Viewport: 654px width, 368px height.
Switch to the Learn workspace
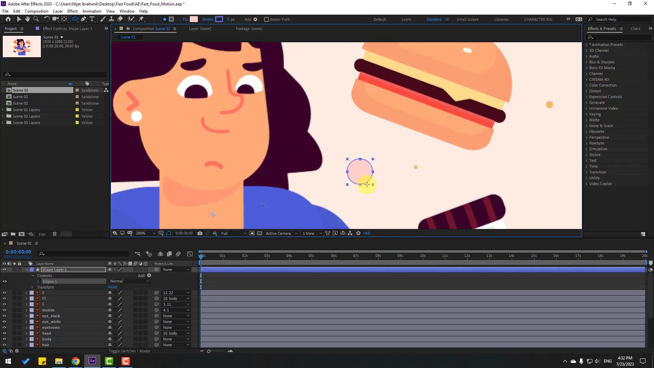[x=406, y=19]
